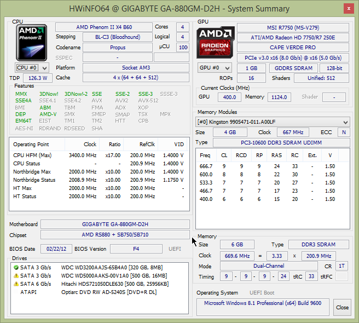
Task: Click the 400.0 frequency timing row
Action: coord(273,199)
